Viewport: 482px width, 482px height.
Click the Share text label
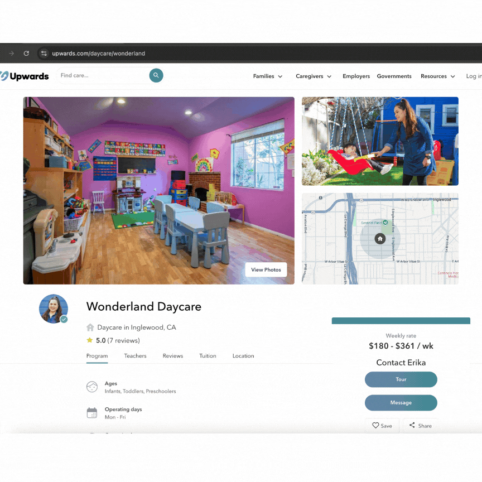point(425,426)
